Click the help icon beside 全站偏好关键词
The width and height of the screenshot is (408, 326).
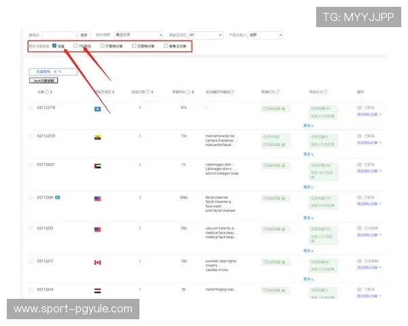point(231,91)
